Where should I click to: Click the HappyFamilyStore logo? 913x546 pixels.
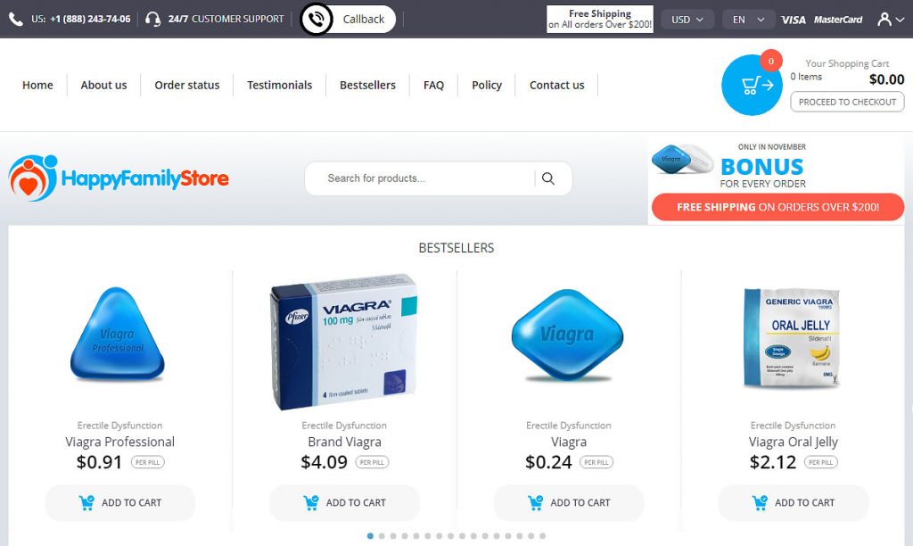pyautogui.click(x=119, y=178)
